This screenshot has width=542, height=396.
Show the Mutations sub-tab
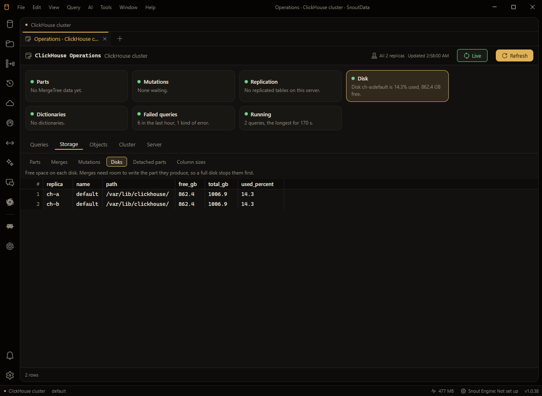pos(90,162)
